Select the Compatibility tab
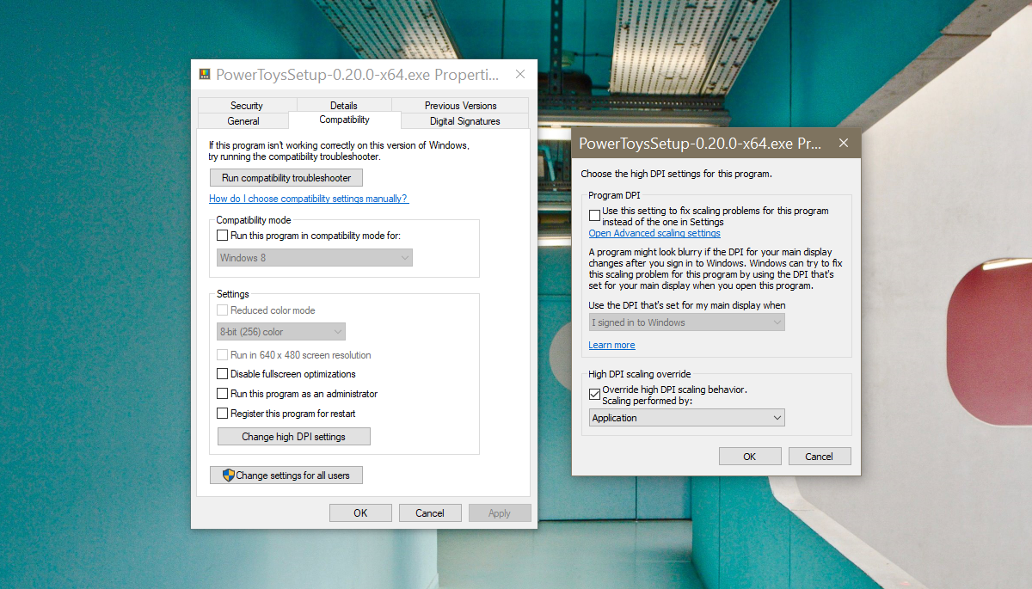This screenshot has width=1032, height=589. tap(344, 120)
